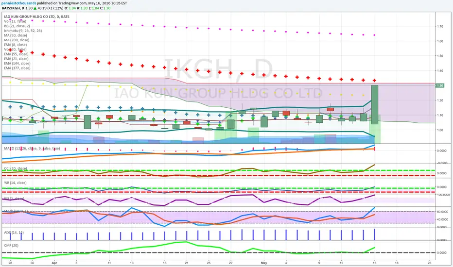Click the 80.0000 Stoch axis value
The image size is (453, 267).
pyautogui.click(x=442, y=212)
